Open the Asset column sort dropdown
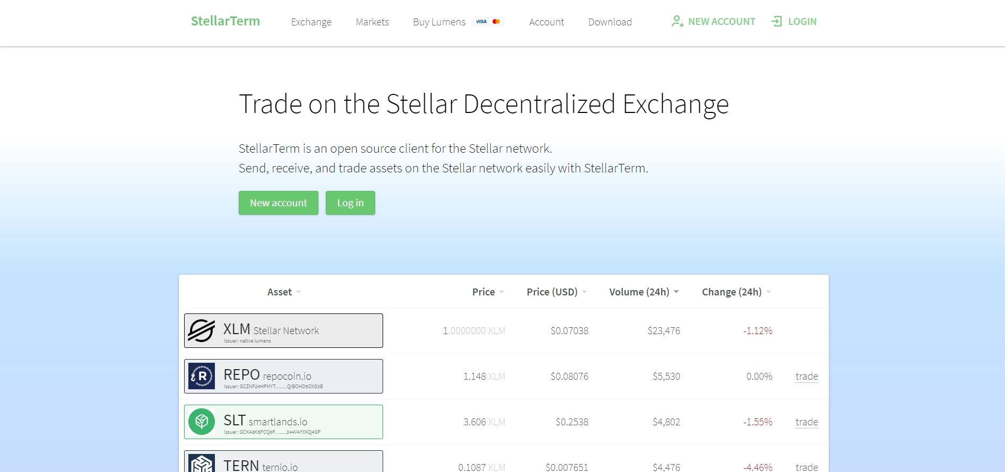The width and height of the screenshot is (1005, 472). point(298,292)
